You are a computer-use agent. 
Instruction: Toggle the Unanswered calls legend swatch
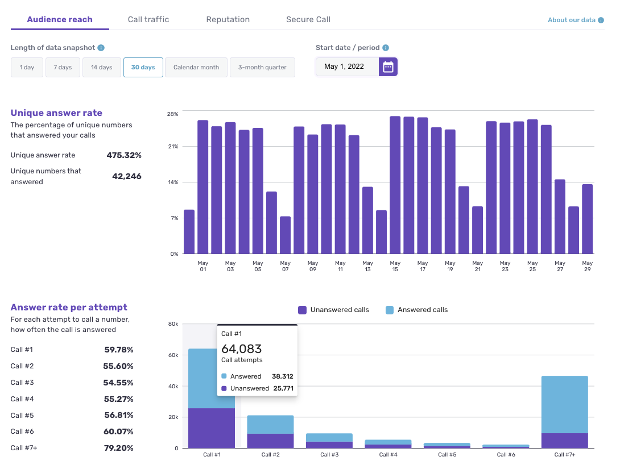point(302,310)
